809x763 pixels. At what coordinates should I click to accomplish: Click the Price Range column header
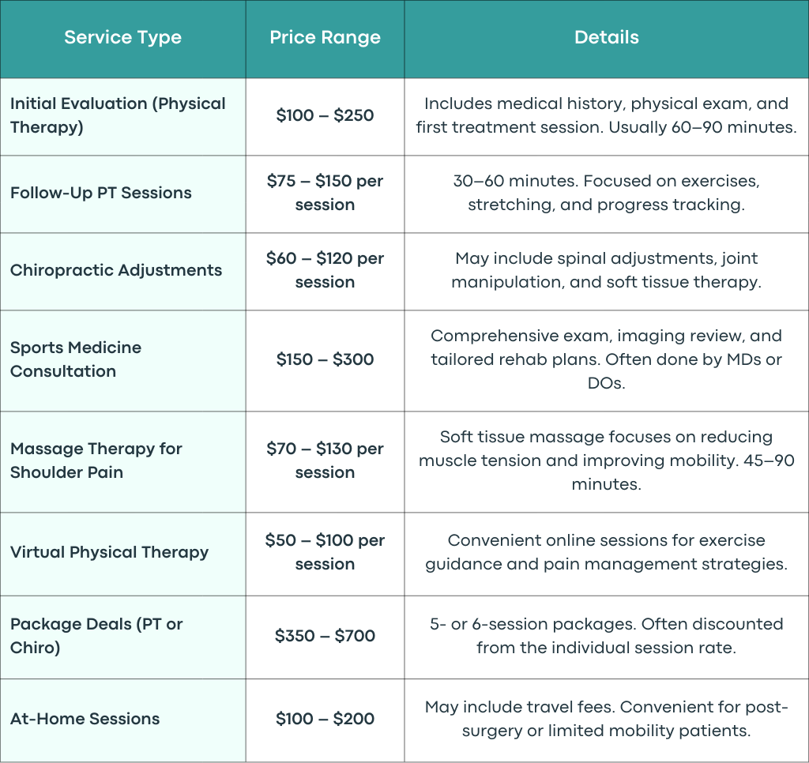pyautogui.click(x=325, y=39)
